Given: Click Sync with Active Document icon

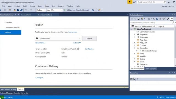Looking at the screenshot, I should pyautogui.click(x=154, y=19).
